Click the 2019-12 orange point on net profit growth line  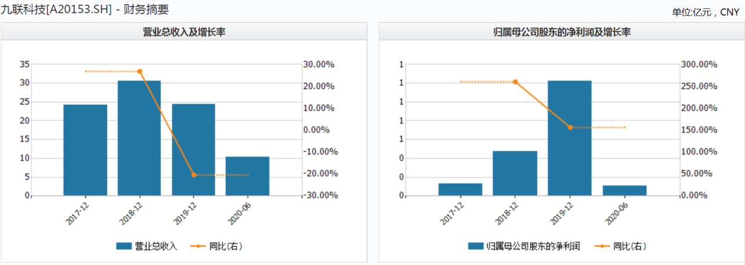coord(570,128)
